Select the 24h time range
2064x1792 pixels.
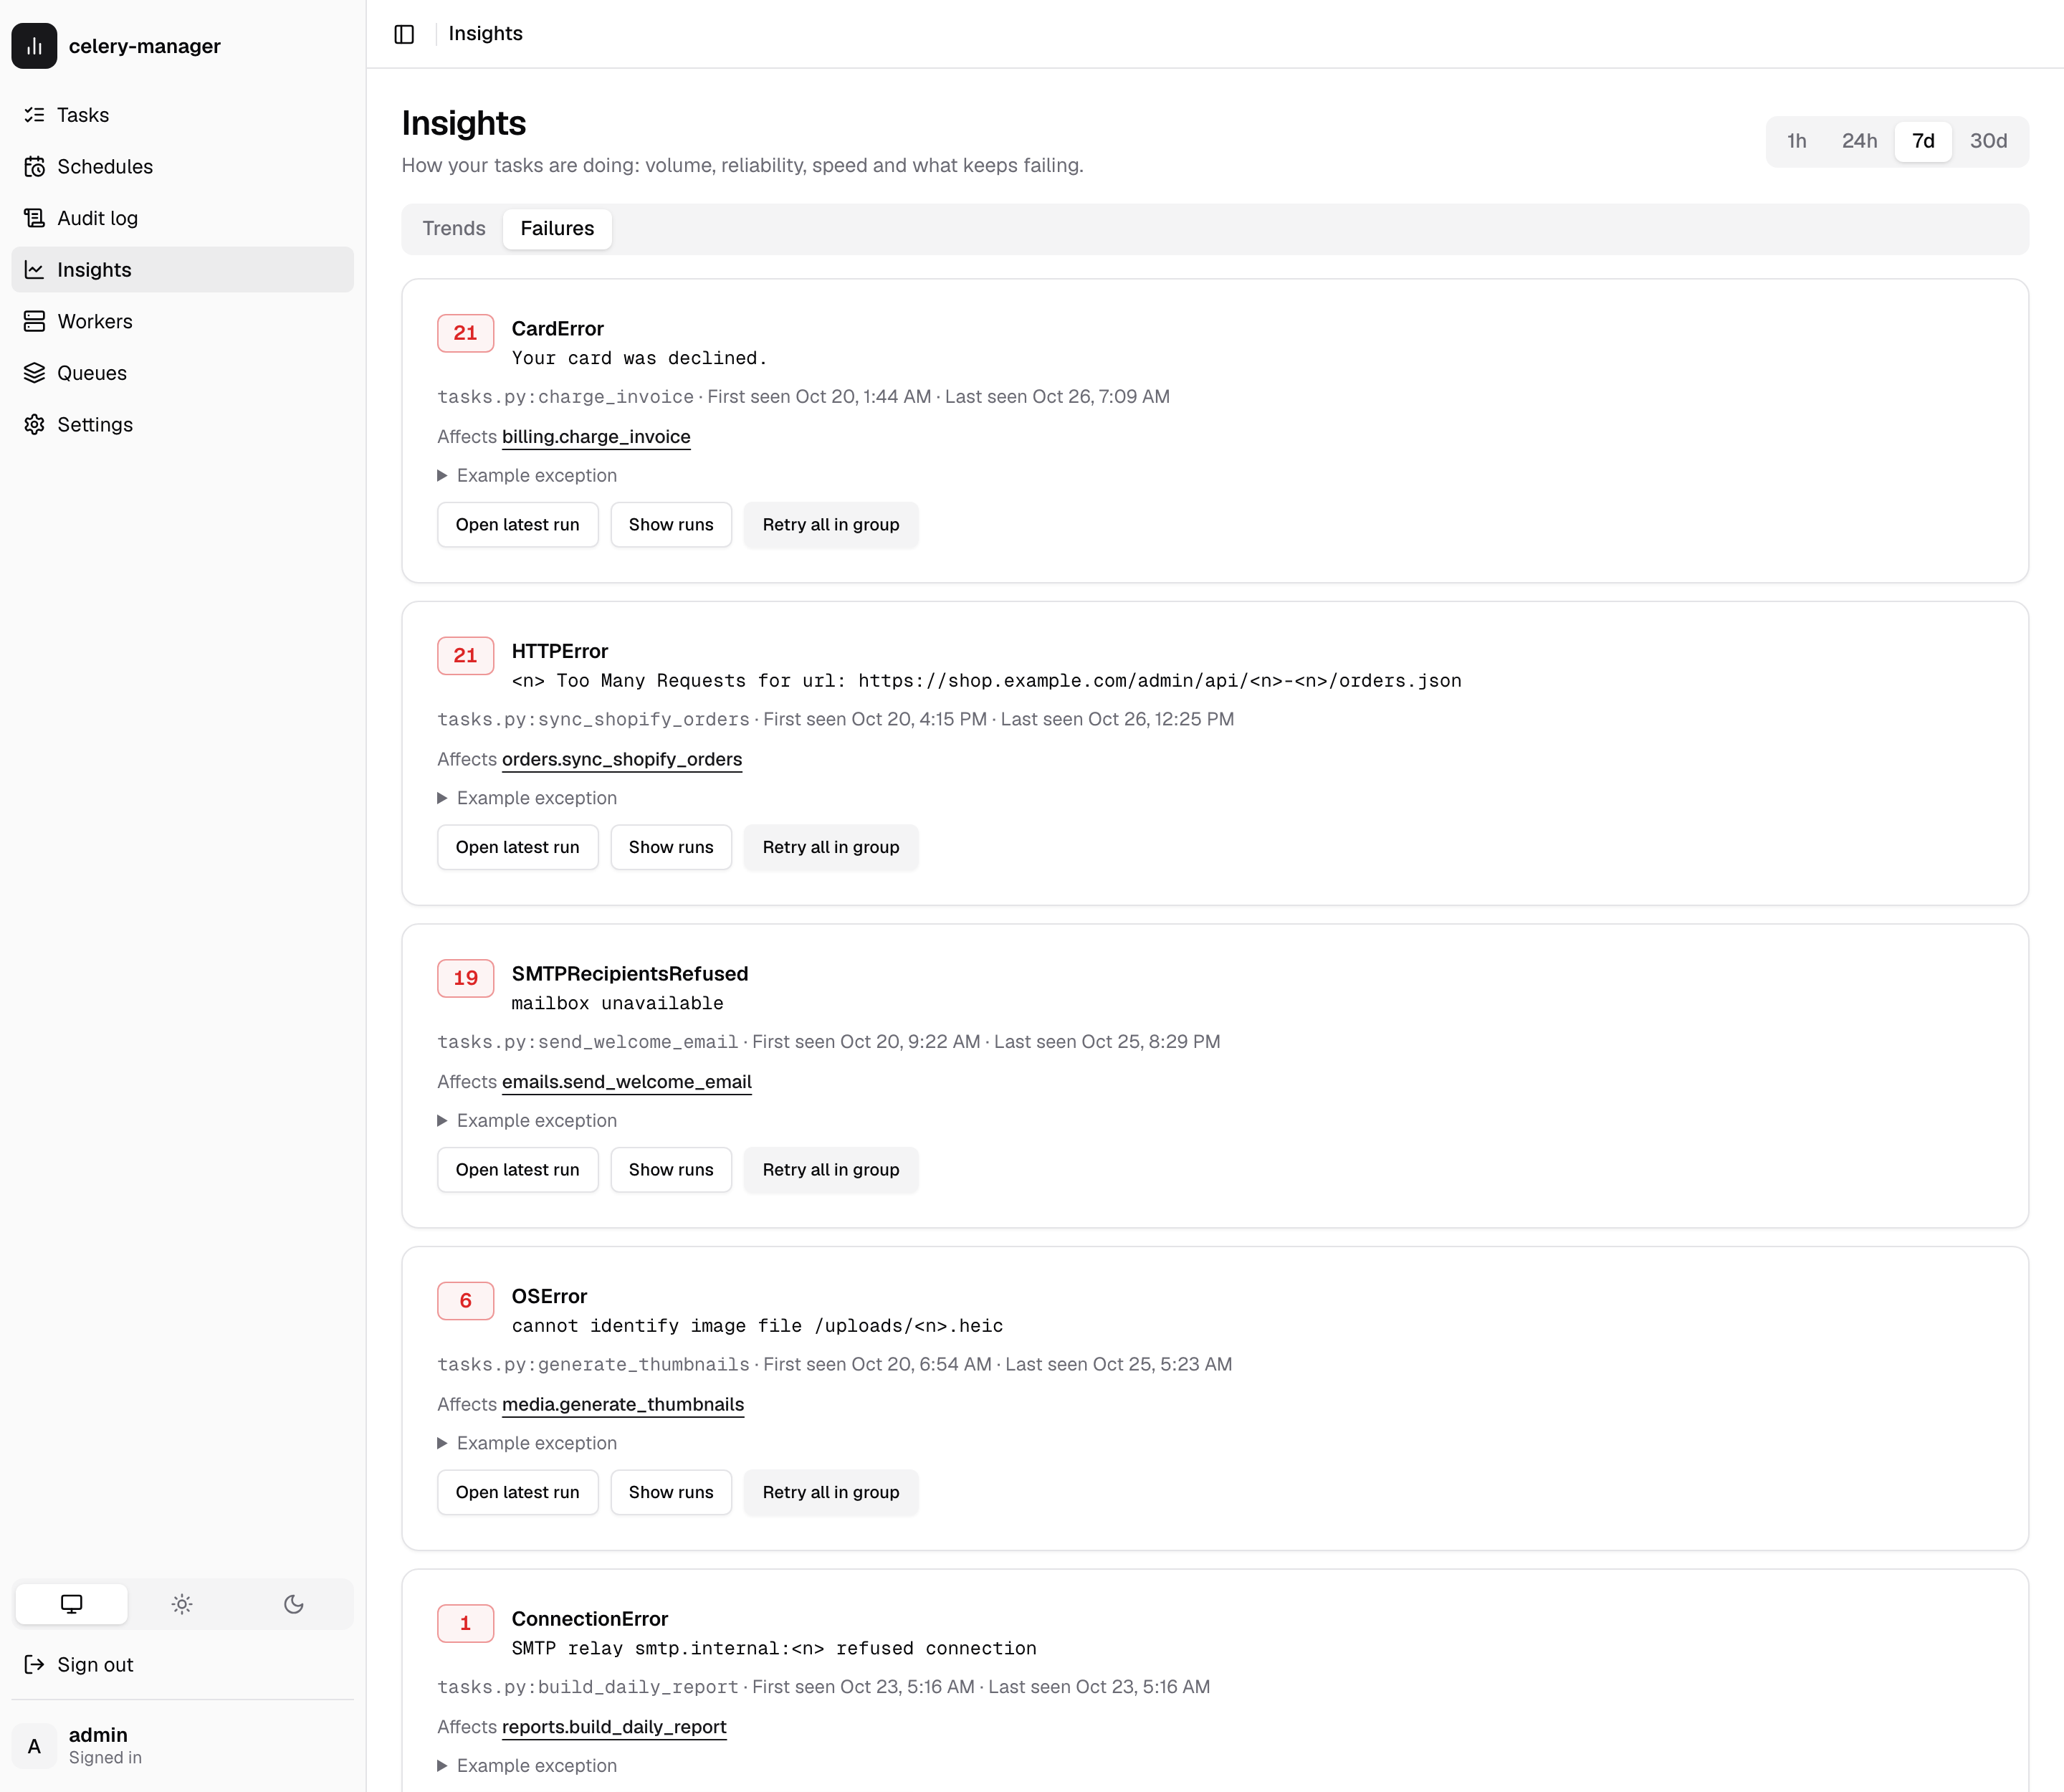coord(1860,141)
